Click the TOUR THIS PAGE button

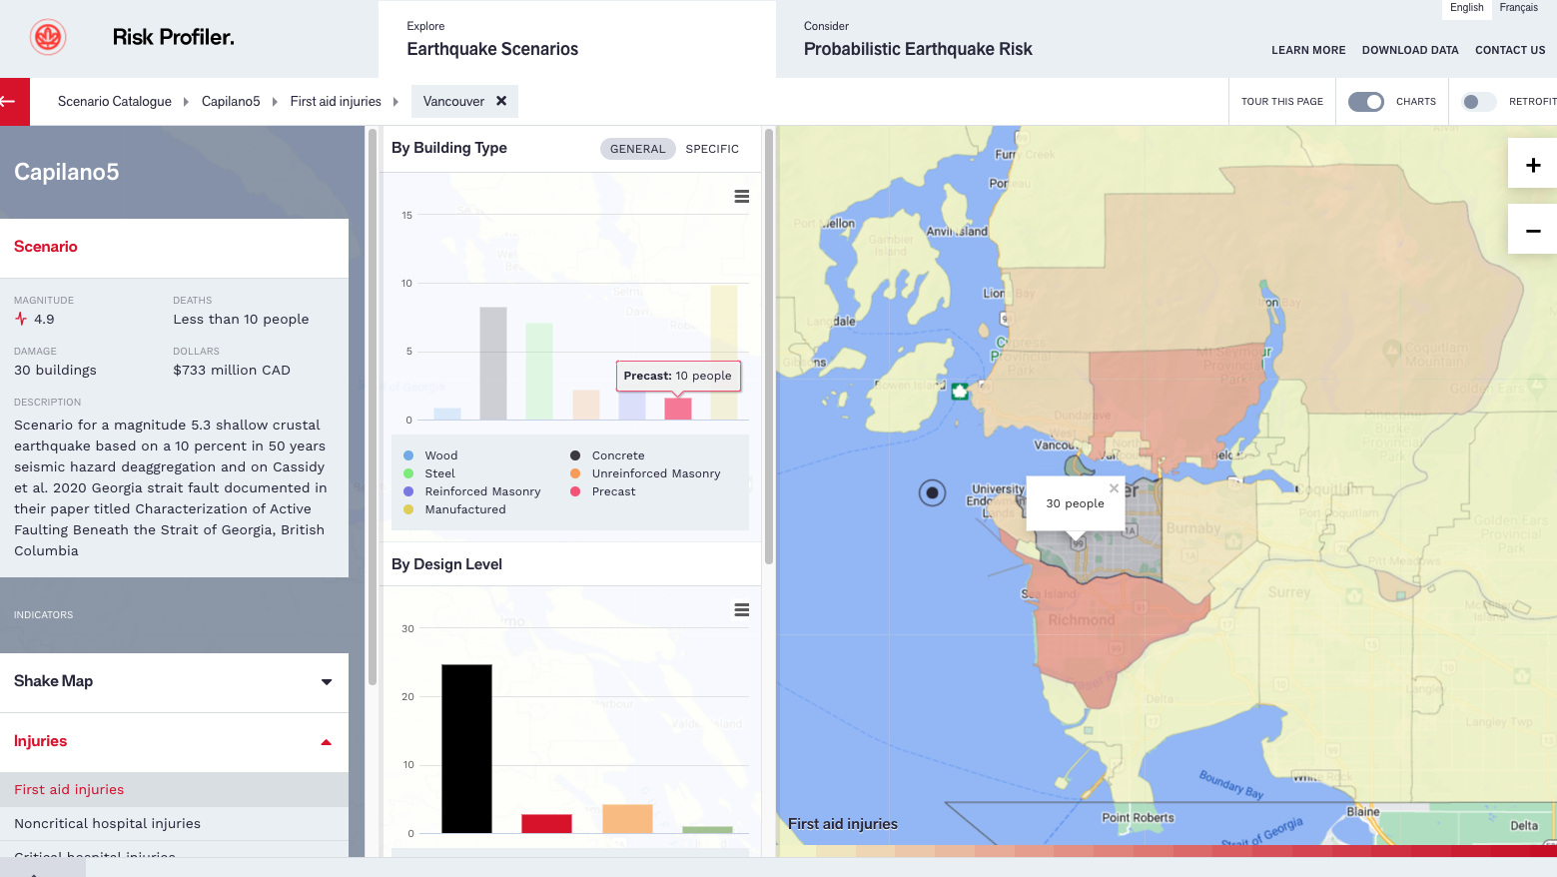[x=1281, y=101]
